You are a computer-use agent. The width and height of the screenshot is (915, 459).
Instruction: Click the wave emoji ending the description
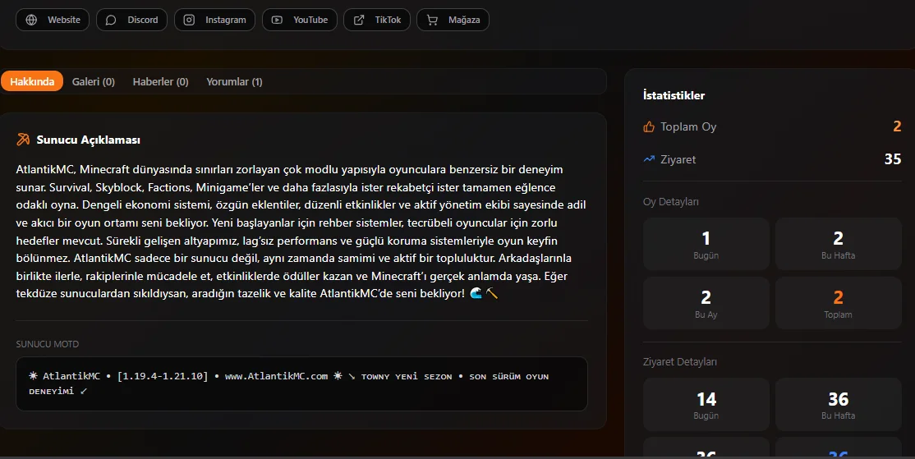(x=476, y=293)
